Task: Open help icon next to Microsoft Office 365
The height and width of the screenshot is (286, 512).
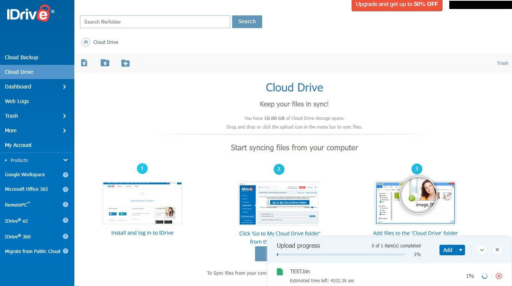Action: (65, 189)
